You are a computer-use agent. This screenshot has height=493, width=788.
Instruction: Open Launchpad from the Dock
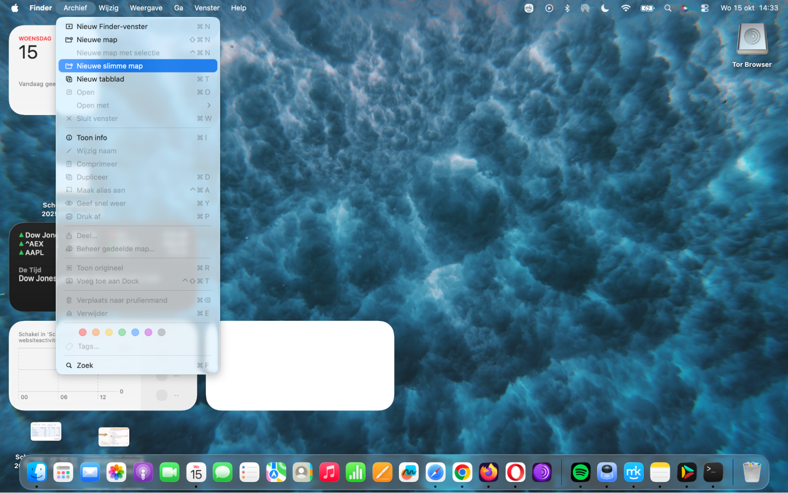63,472
